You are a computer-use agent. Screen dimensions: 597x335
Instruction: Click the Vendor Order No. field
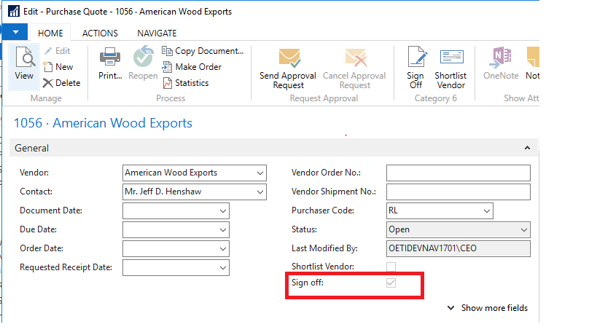459,173
